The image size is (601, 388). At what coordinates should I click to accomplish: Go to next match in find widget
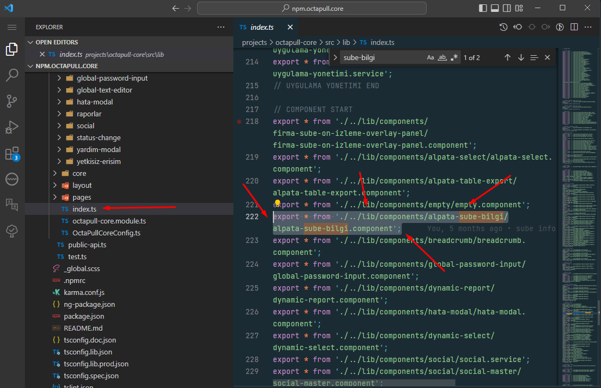tap(521, 57)
